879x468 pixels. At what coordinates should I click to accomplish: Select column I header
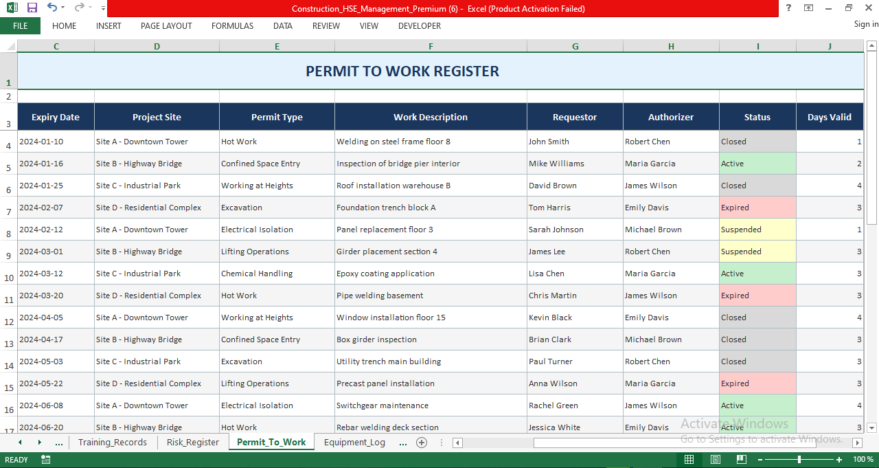click(757, 47)
